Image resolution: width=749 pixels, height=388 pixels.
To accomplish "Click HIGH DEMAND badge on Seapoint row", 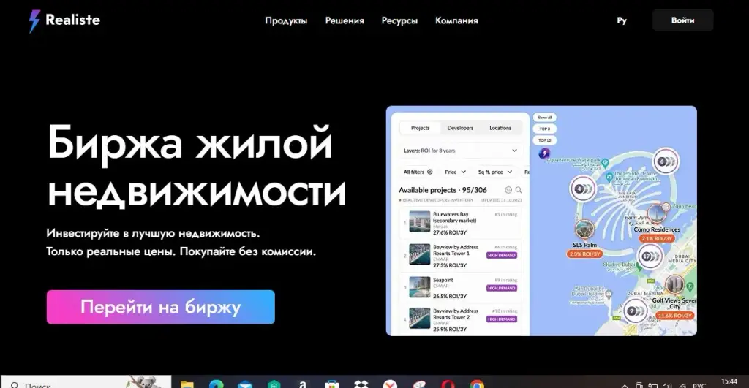I will coord(502,288).
